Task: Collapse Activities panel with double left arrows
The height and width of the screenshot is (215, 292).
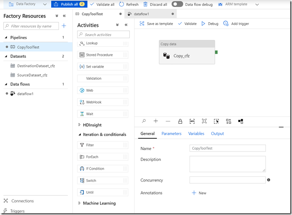Action: (126, 25)
